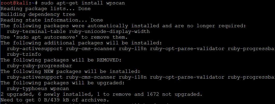Select ruby-cms-scanner in the additional packages list

[91, 49]
